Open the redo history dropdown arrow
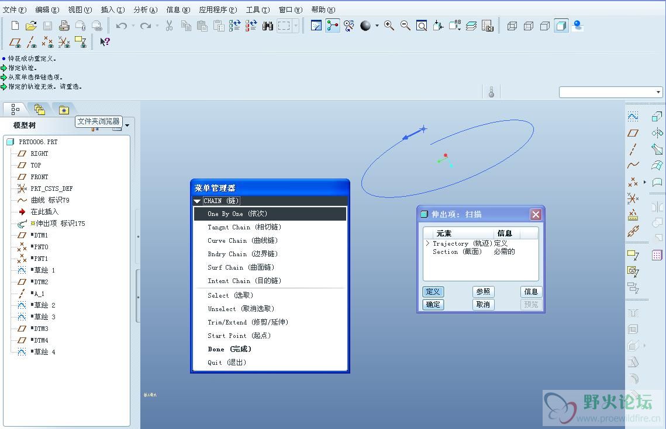The image size is (666, 429). tap(157, 26)
